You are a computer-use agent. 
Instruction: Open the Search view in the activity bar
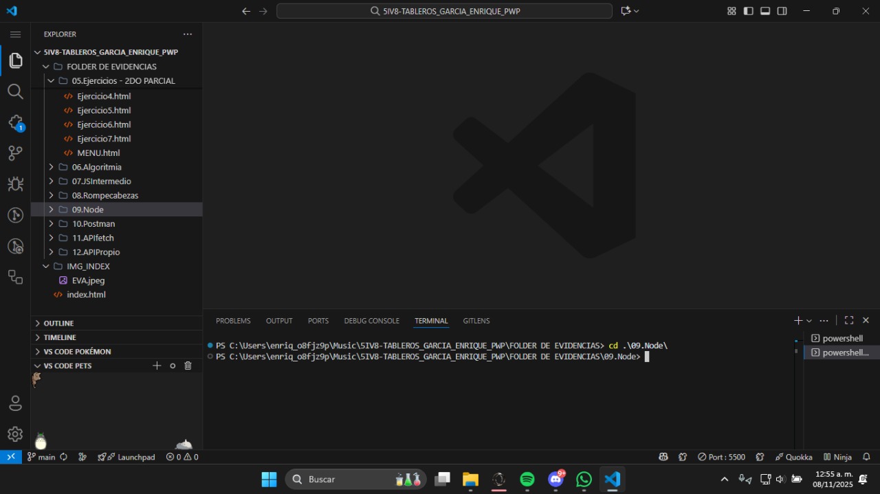pyautogui.click(x=15, y=91)
